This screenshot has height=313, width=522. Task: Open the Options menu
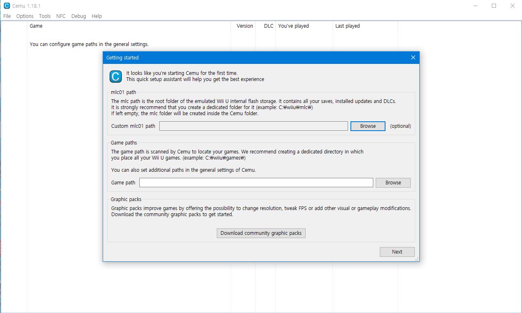(25, 16)
